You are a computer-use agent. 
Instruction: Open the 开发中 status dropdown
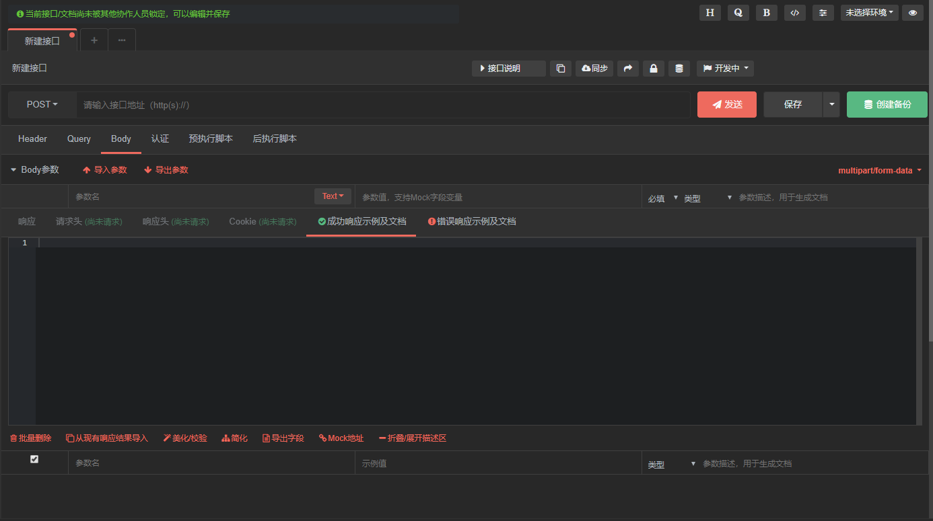[x=725, y=69]
